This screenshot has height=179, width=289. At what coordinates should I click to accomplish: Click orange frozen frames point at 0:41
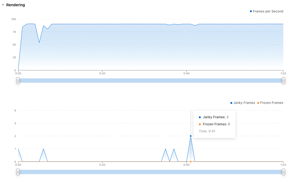click(x=191, y=162)
